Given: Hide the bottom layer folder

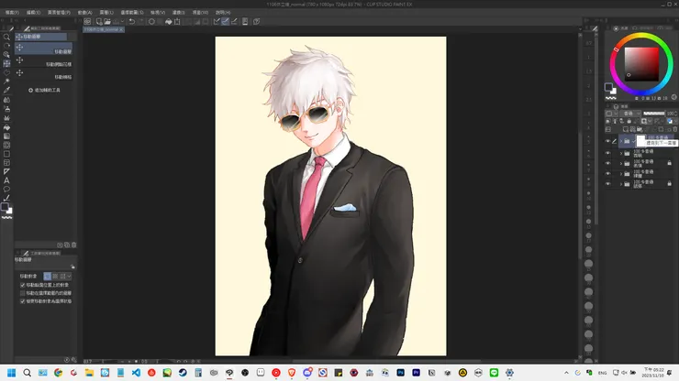Looking at the screenshot, I should [607, 184].
